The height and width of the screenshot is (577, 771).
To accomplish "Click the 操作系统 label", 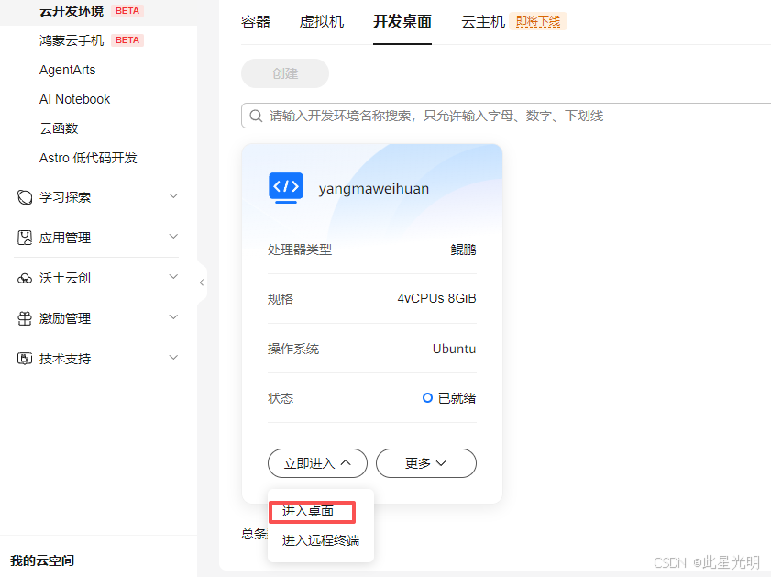I will point(293,349).
